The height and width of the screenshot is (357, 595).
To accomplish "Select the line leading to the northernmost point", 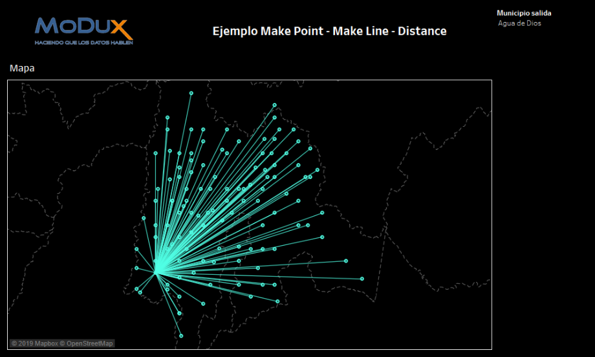I will pos(174,182).
